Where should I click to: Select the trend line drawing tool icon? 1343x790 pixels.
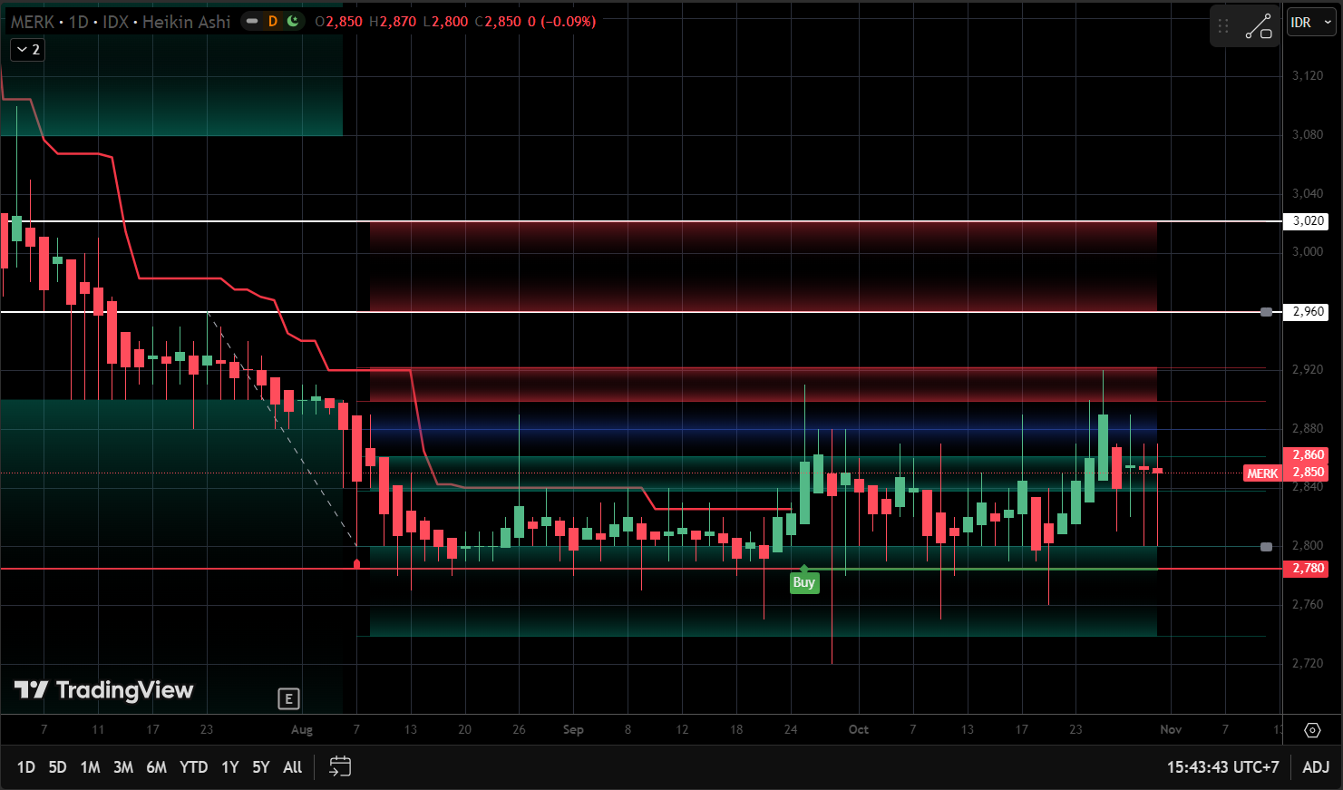[1258, 26]
